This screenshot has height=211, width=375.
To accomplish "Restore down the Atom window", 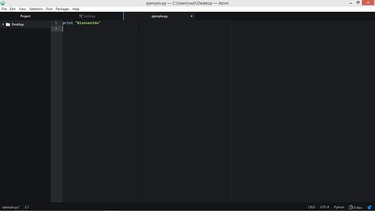I will tap(358, 3).
